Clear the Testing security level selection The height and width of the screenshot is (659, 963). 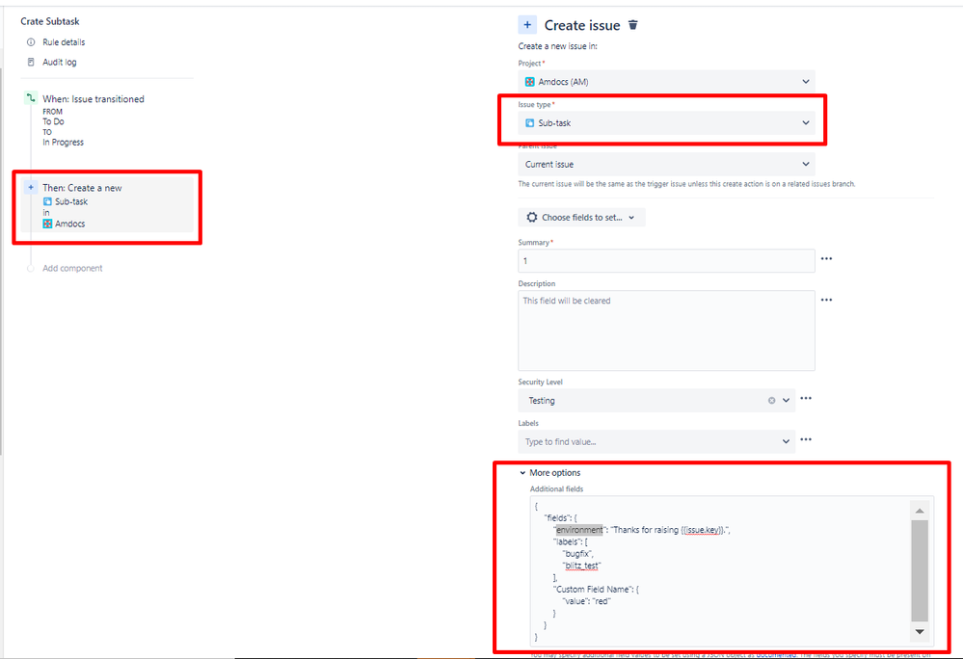[x=771, y=400]
